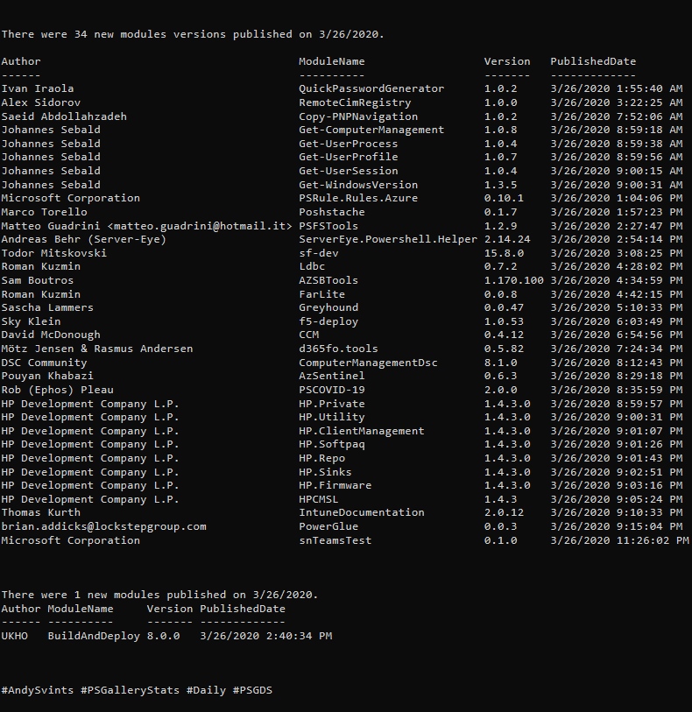Click author Pouyan Khabazi

(47, 376)
